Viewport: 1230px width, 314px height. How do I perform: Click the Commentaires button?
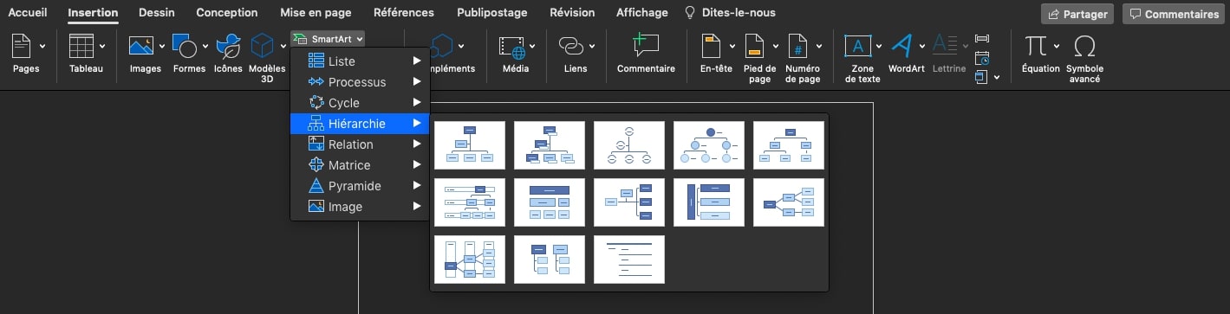1174,14
